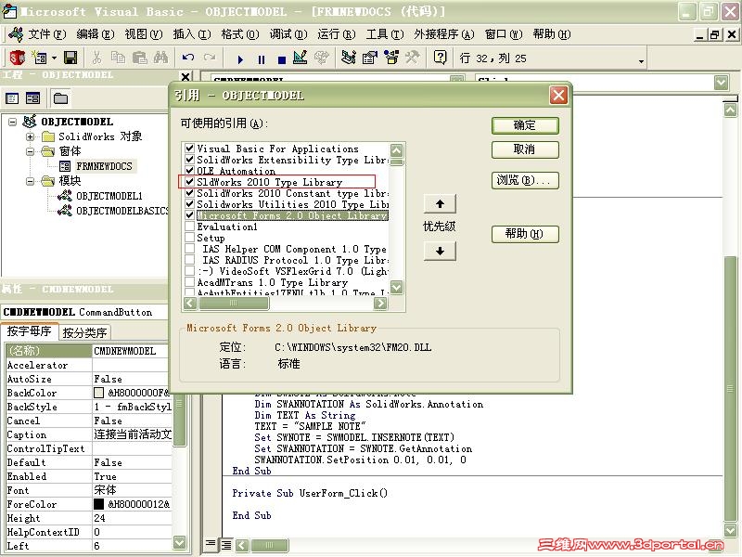Move reference priority down arrow button
Screen dimensions: 742x557
pos(440,251)
